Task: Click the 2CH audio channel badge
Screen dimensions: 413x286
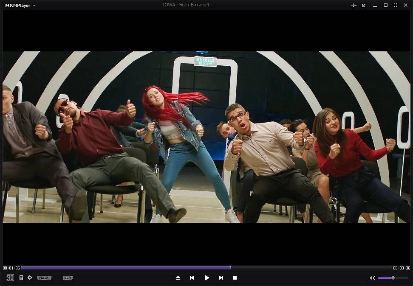Action: [x=68, y=278]
